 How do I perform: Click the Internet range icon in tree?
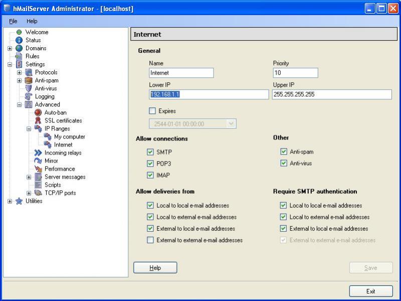coord(48,144)
